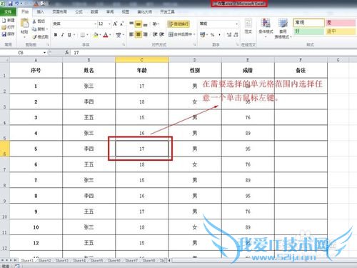Click the comma style button
This screenshot has width=357, height=268.
click(219, 35)
